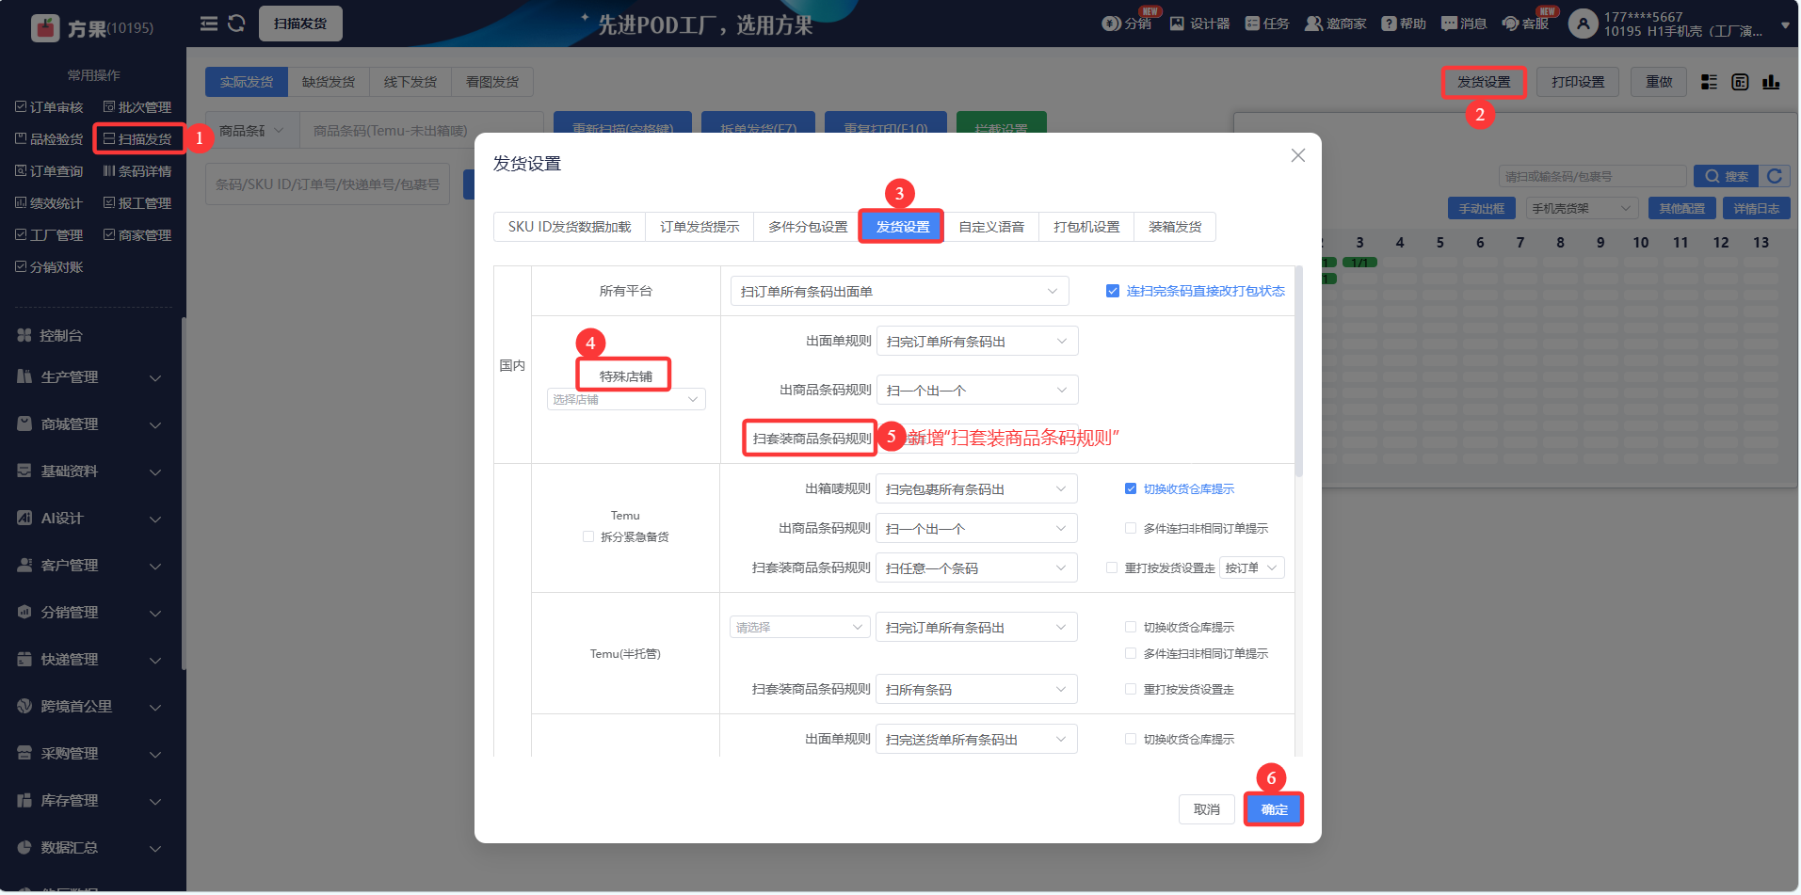The image size is (1801, 895).
Task: Refresh the page using the top reload icon
Action: tap(236, 24)
